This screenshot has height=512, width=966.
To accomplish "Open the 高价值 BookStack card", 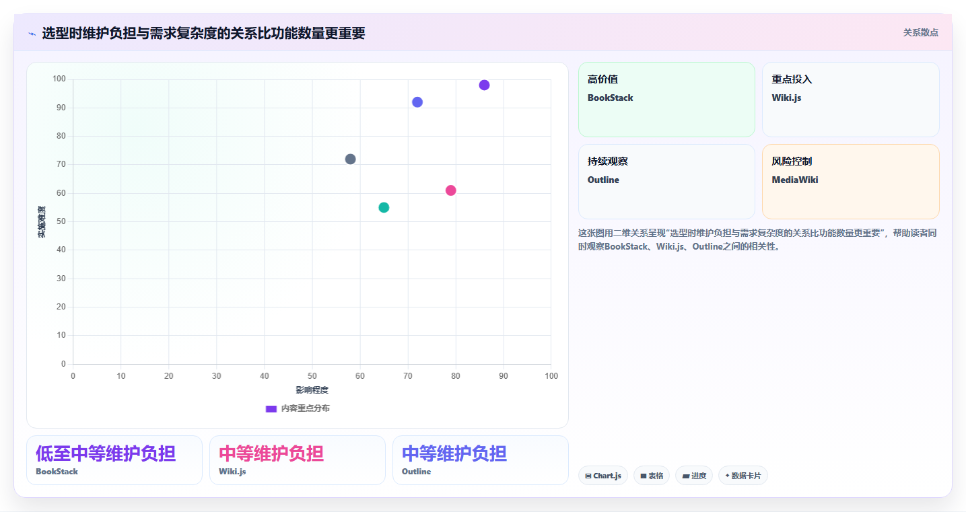I will pos(666,100).
